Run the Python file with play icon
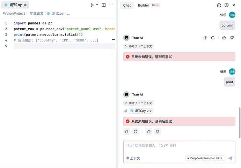The image size is (241, 168). (x=92, y=5)
